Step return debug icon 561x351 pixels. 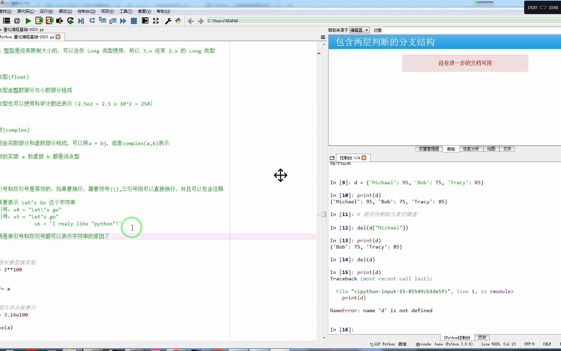(113, 21)
